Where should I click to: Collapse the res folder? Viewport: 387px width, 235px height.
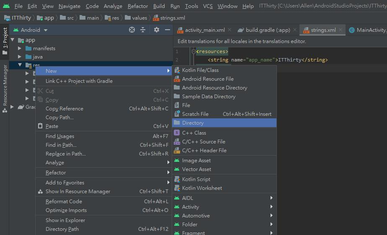click(x=20, y=65)
